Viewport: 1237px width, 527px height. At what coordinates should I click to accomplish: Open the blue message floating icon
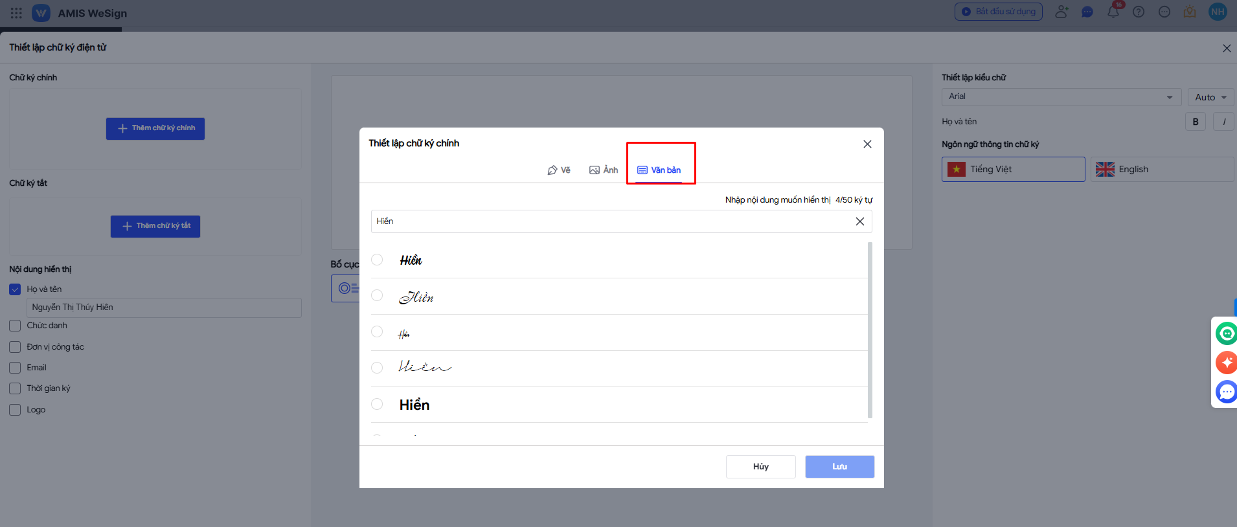pos(1227,392)
